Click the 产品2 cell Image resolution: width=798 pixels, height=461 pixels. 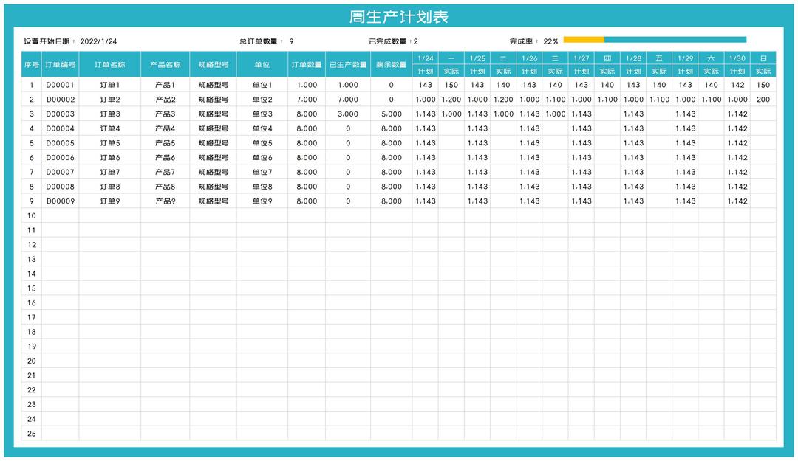click(x=166, y=100)
